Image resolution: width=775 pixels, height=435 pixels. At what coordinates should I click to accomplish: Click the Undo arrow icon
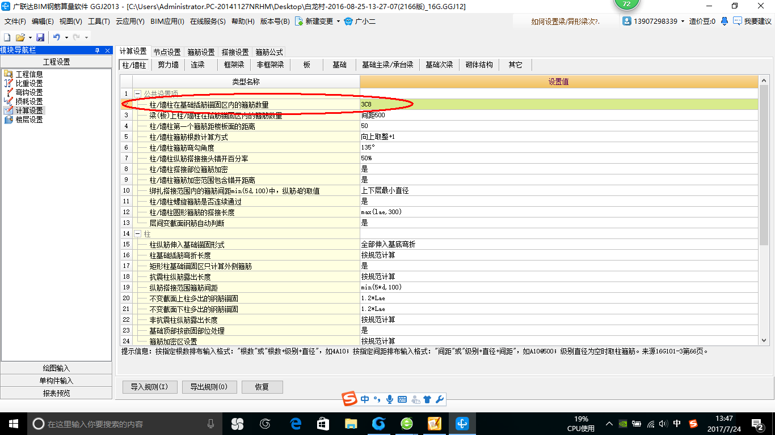tap(57, 37)
